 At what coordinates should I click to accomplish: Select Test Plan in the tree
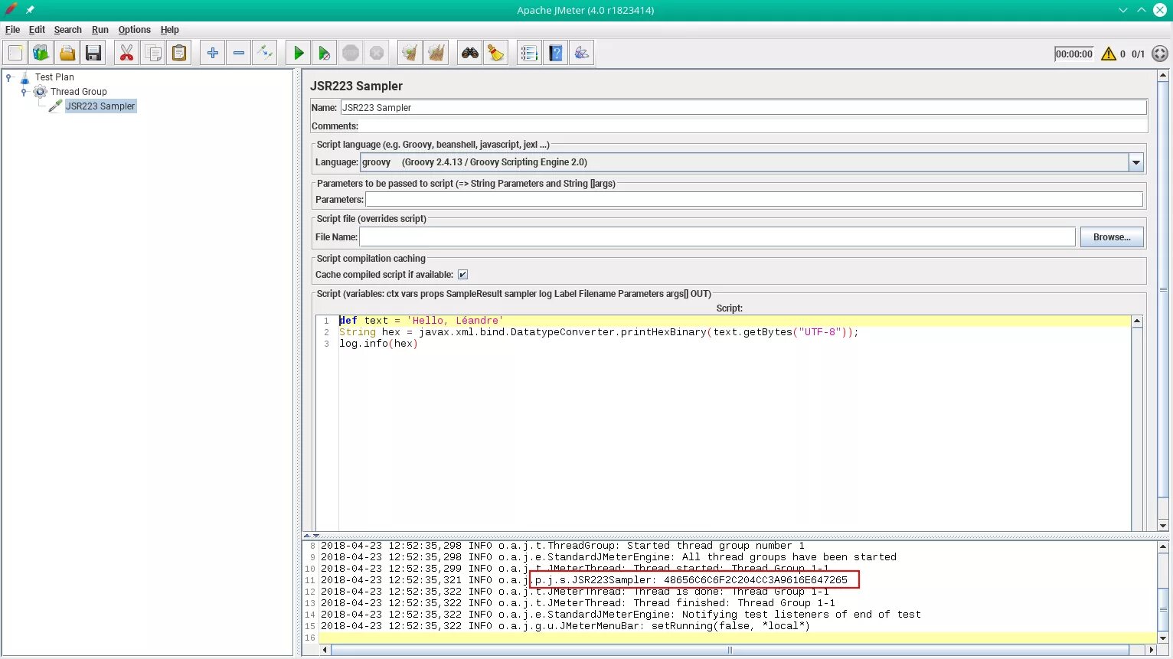[x=54, y=77]
